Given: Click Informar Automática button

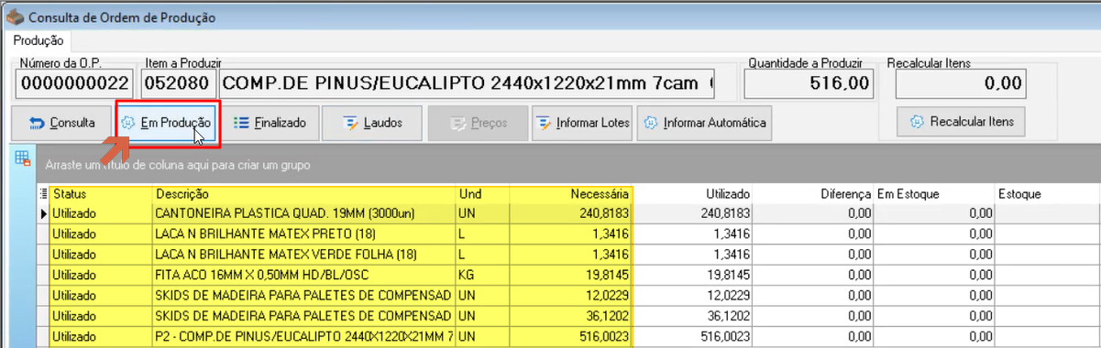Looking at the screenshot, I should pos(704,123).
